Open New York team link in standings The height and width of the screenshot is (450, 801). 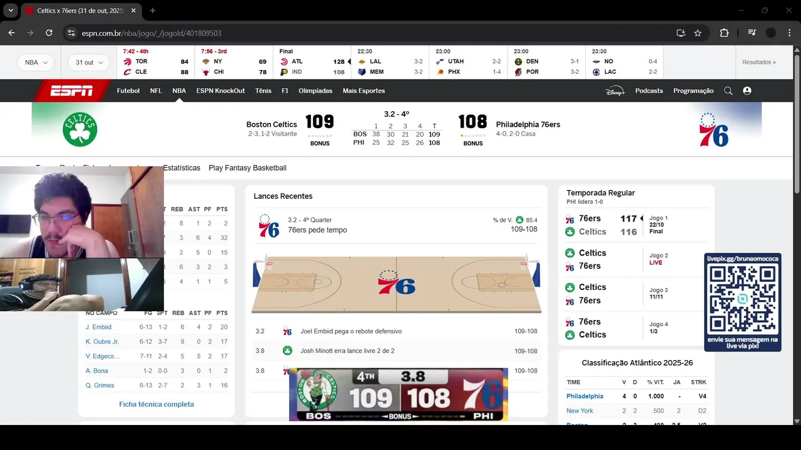click(579, 411)
